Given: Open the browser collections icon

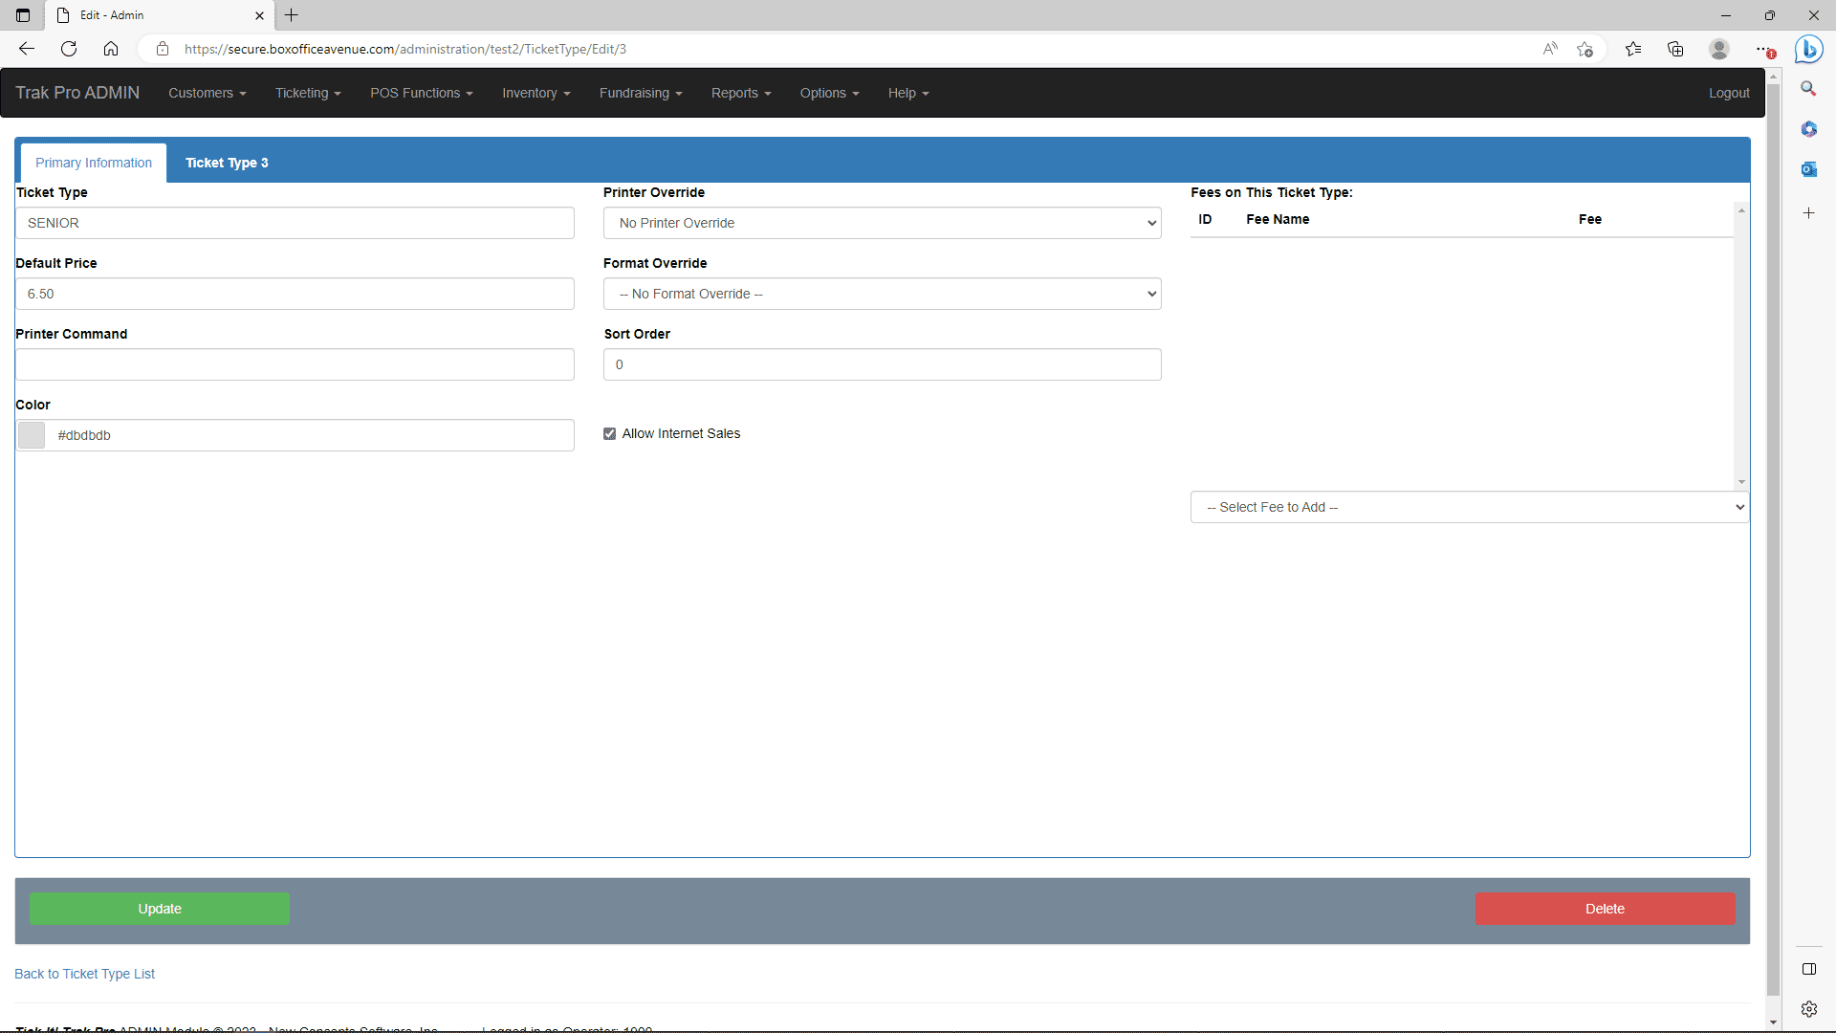Looking at the screenshot, I should tap(1675, 49).
